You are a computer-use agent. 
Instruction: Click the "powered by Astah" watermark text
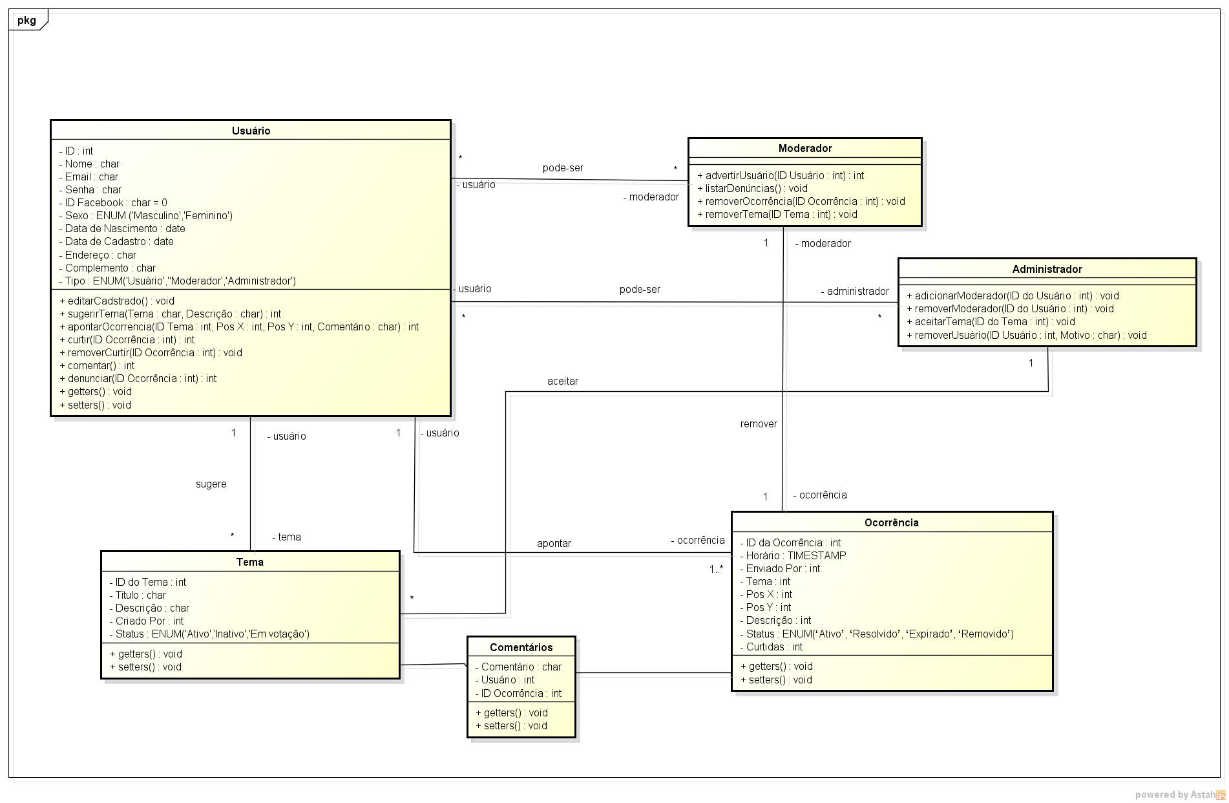(x=1174, y=795)
